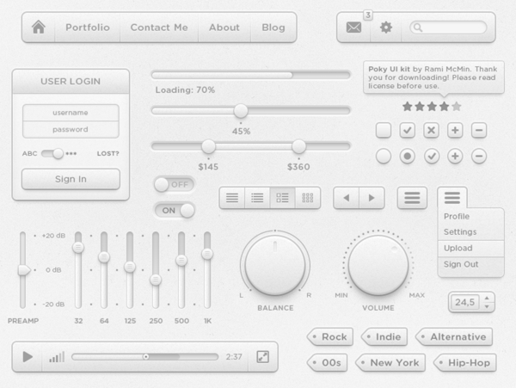Click the previous left arrow button

(x=347, y=198)
